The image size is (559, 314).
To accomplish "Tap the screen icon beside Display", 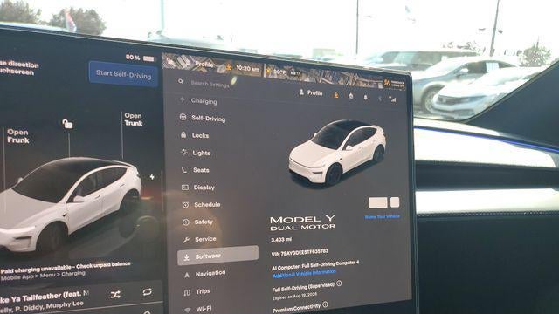I will pos(185,188).
